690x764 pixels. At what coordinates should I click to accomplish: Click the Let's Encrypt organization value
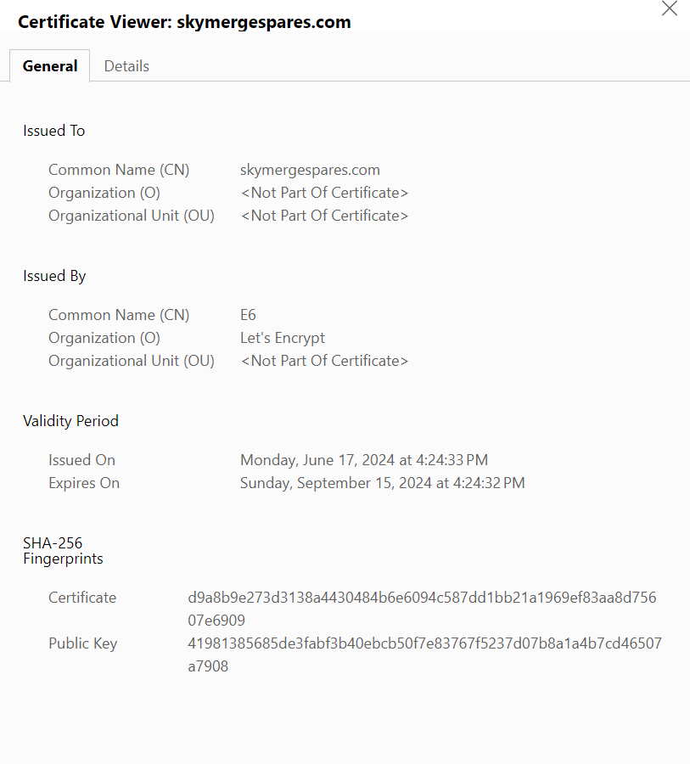tap(282, 338)
